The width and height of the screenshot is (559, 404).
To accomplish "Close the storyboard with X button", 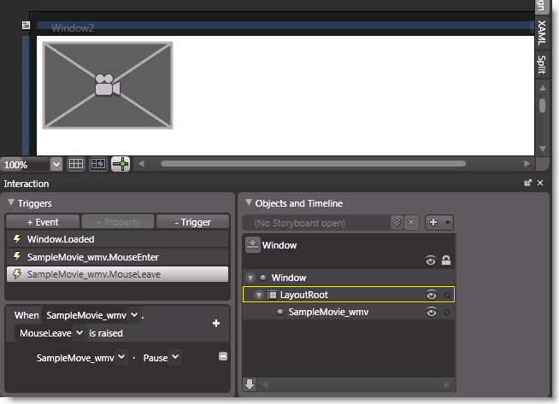I will pos(411,223).
